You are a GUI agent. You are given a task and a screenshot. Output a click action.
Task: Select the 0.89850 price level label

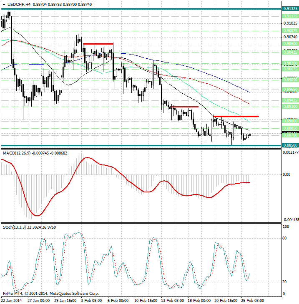tap(290, 80)
